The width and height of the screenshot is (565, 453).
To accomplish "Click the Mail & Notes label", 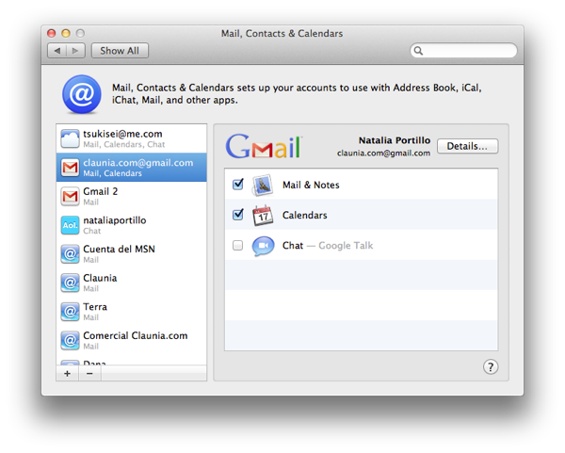I will coord(311,185).
